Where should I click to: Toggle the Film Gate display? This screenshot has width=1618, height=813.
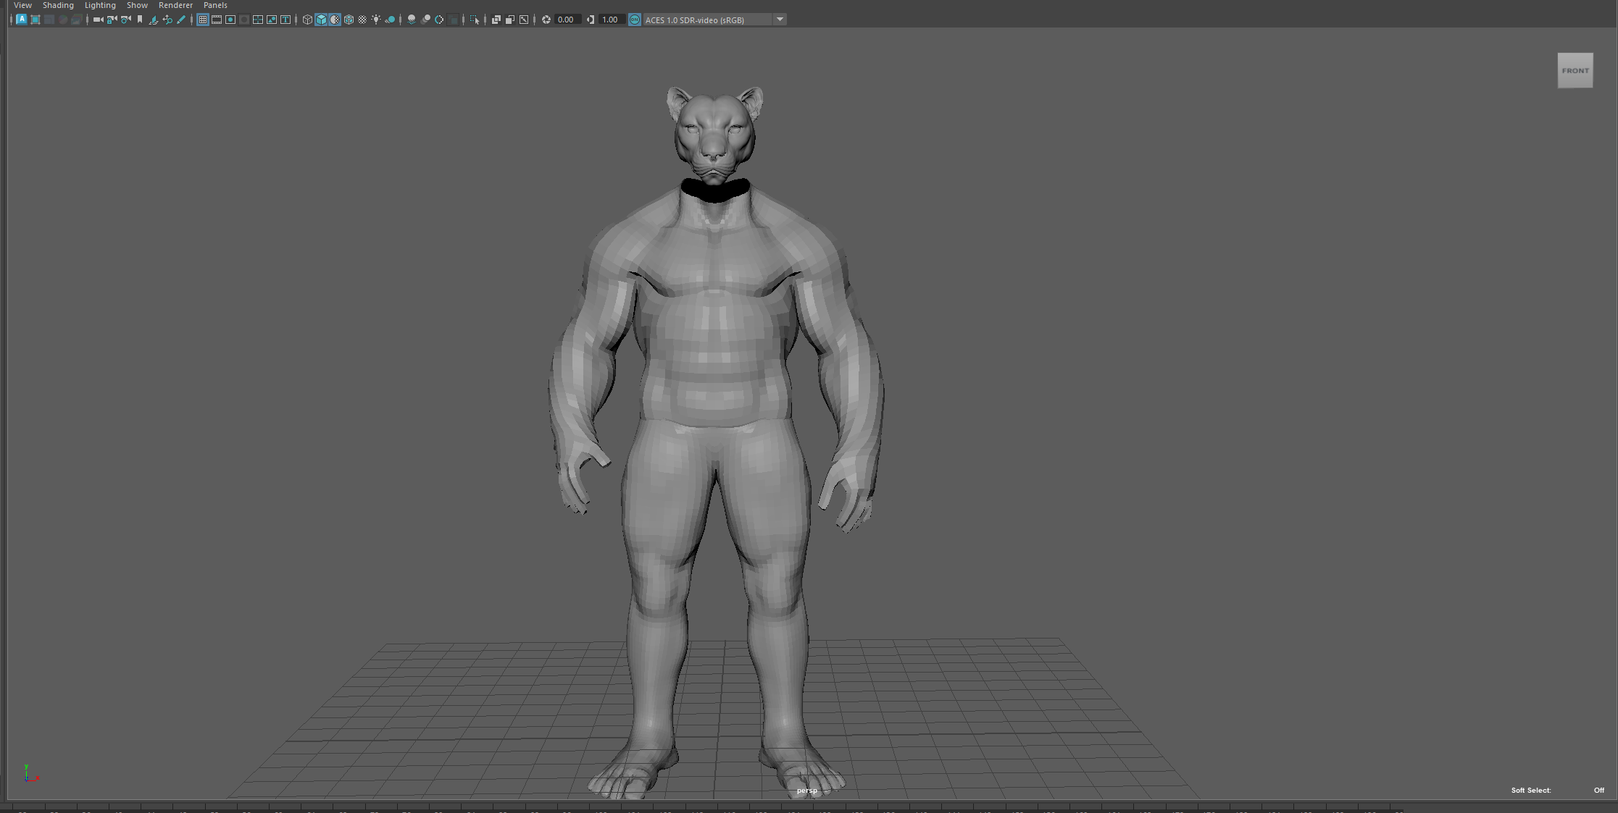point(217,20)
